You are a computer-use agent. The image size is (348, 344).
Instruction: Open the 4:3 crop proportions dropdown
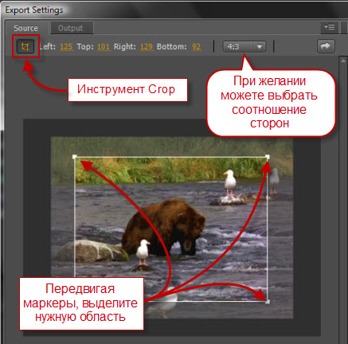click(244, 47)
